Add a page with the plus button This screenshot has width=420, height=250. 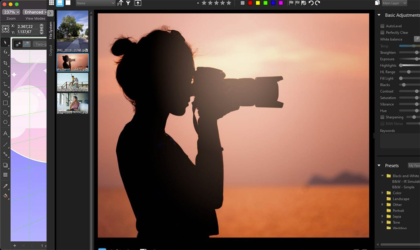[x=15, y=245]
